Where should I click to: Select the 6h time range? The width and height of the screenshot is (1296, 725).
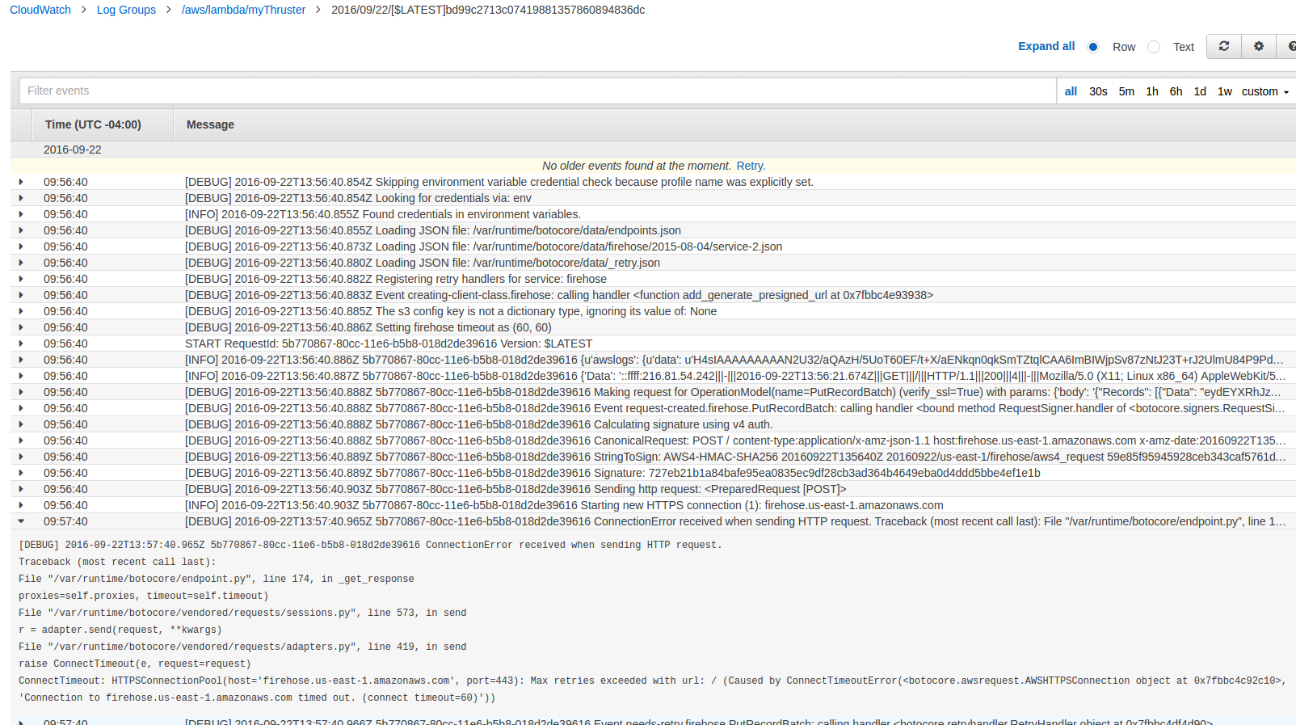[1176, 91]
